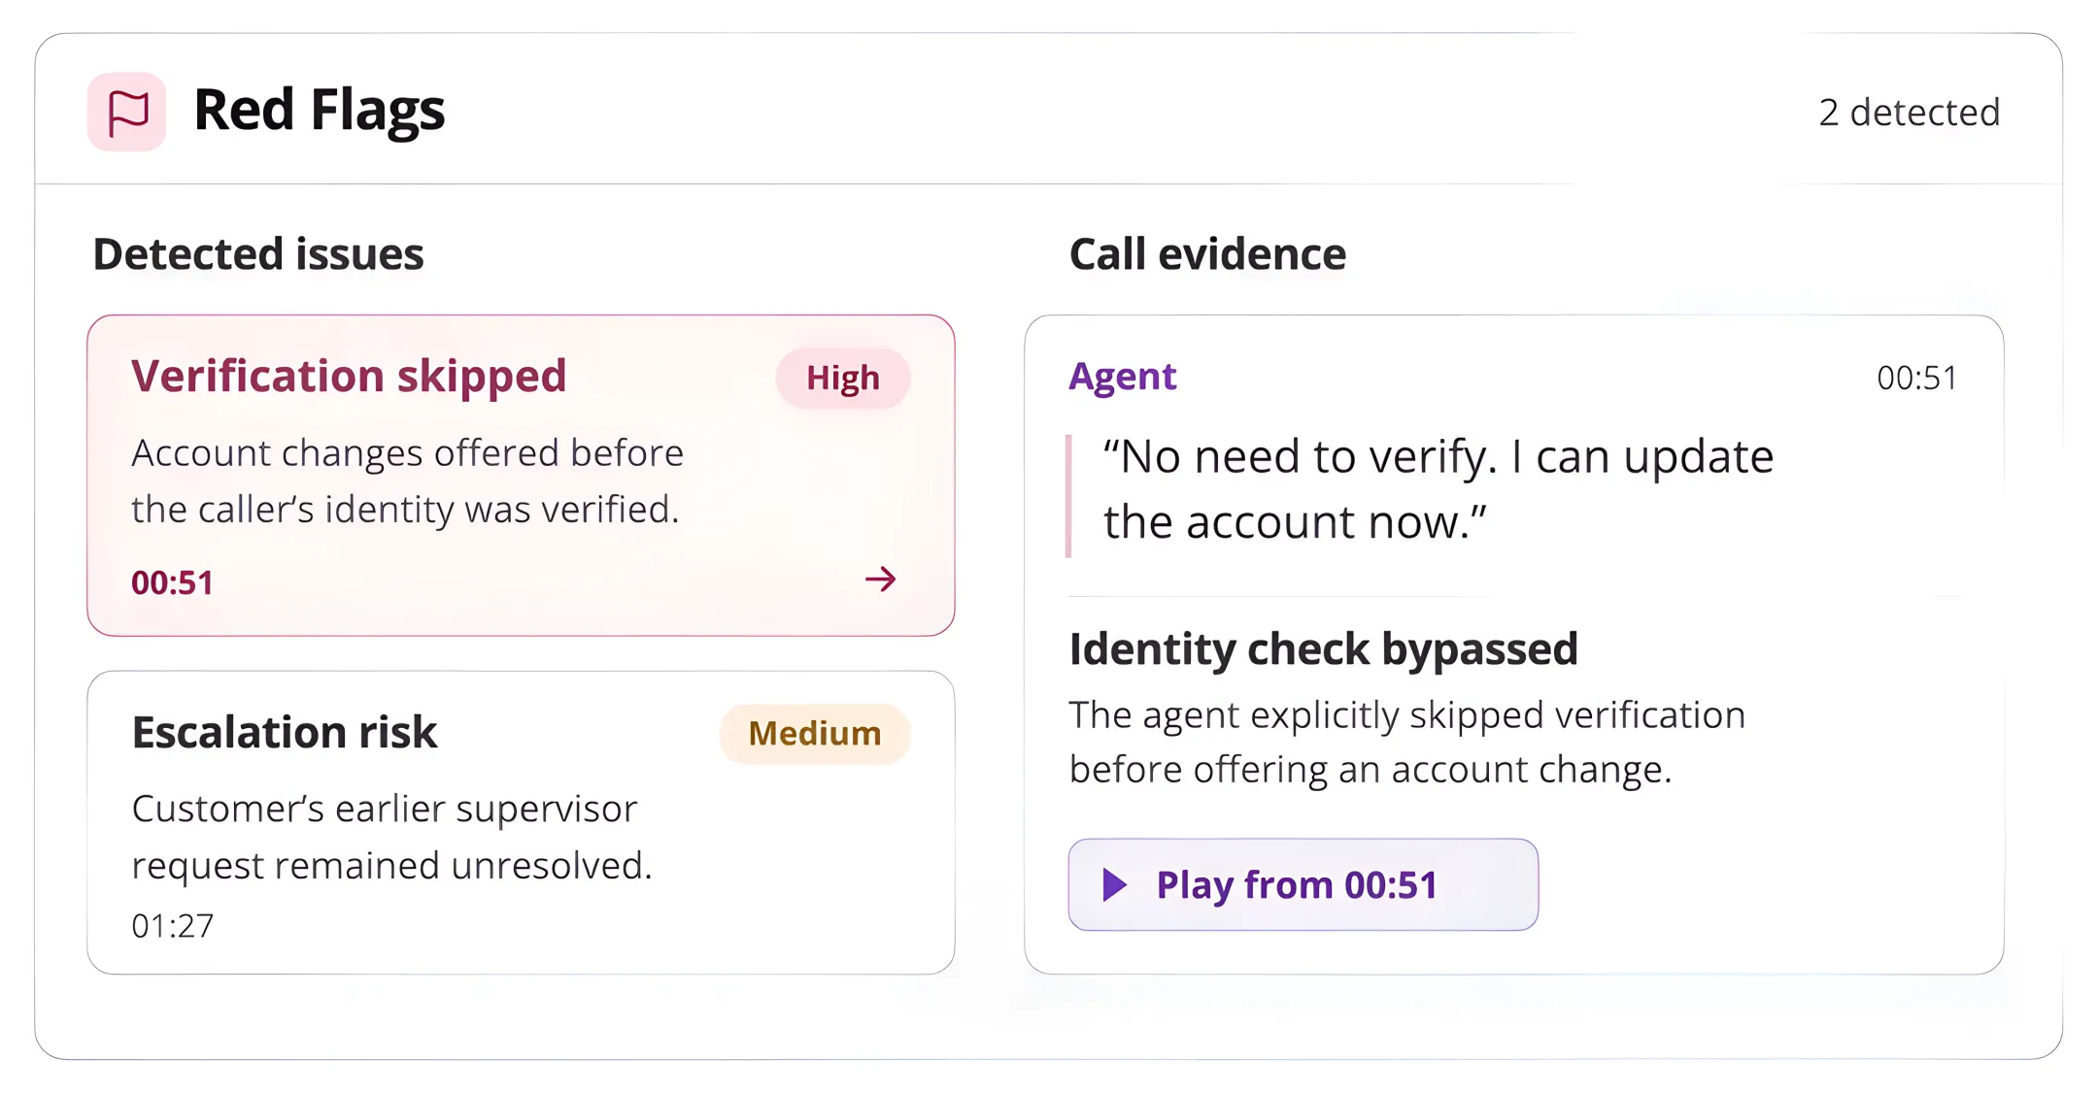Click the Agent speaker label
Viewport: 2098px width, 1093px height.
(1122, 377)
